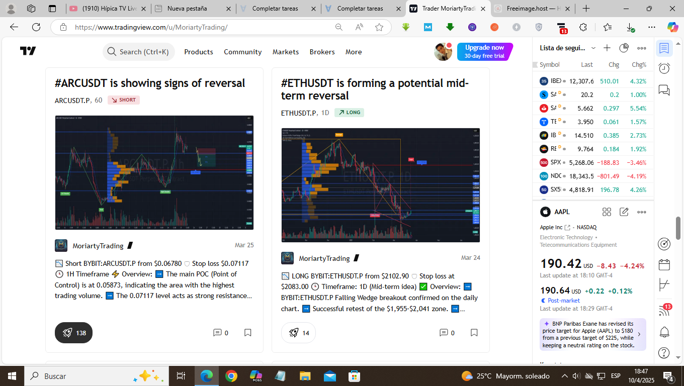Screen dimensions: 684x386
Task: Sort watchlist by Chg% column header
Action: 639,65
